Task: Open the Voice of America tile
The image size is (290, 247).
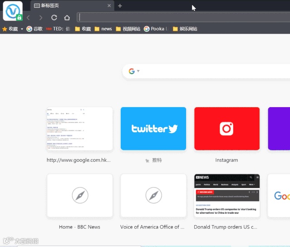Action: [x=153, y=196]
